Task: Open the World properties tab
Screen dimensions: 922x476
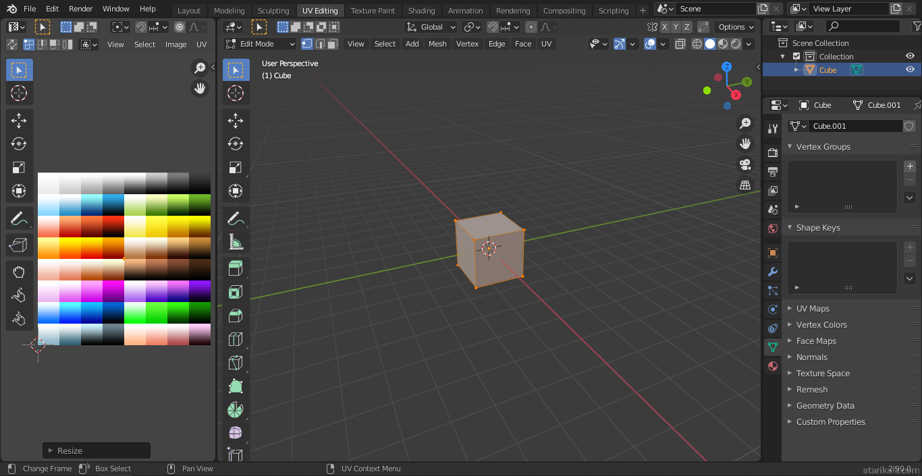Action: pyautogui.click(x=773, y=229)
